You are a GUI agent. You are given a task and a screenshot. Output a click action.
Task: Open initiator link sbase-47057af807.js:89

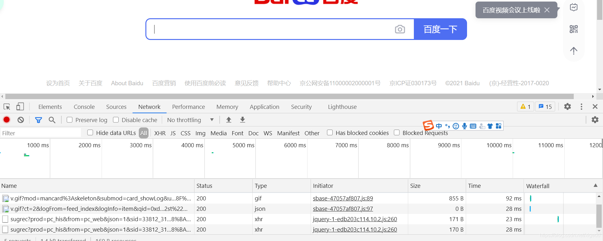tap(343, 199)
